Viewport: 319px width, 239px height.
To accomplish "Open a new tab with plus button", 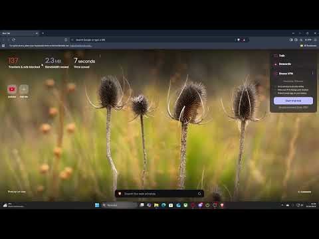I will tap(43, 33).
